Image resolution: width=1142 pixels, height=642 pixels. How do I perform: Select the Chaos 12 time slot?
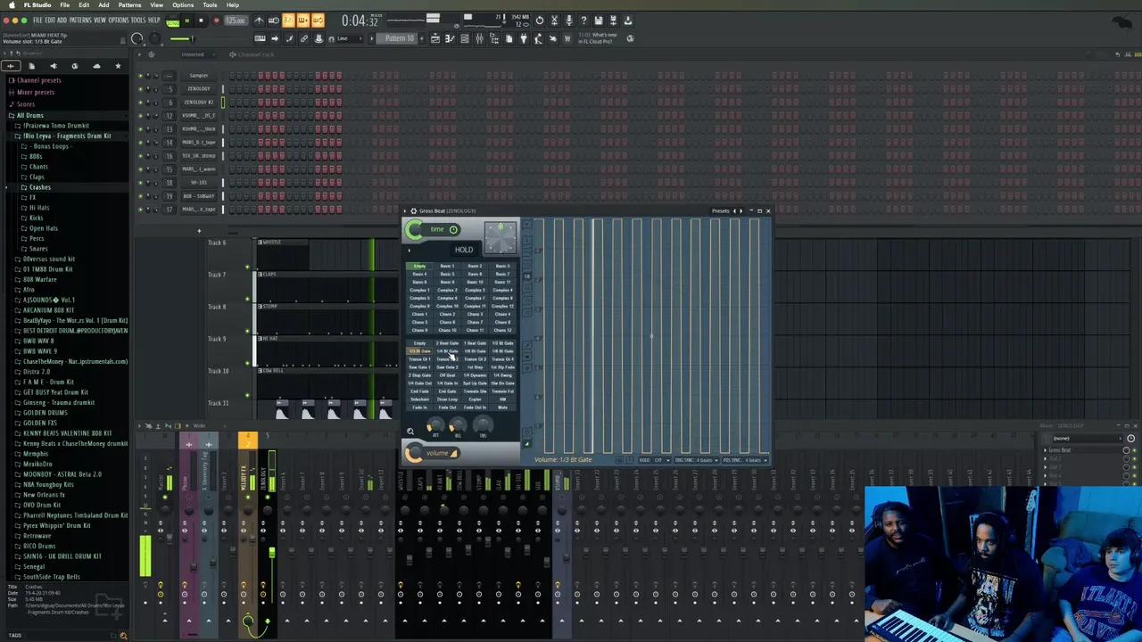click(x=502, y=330)
